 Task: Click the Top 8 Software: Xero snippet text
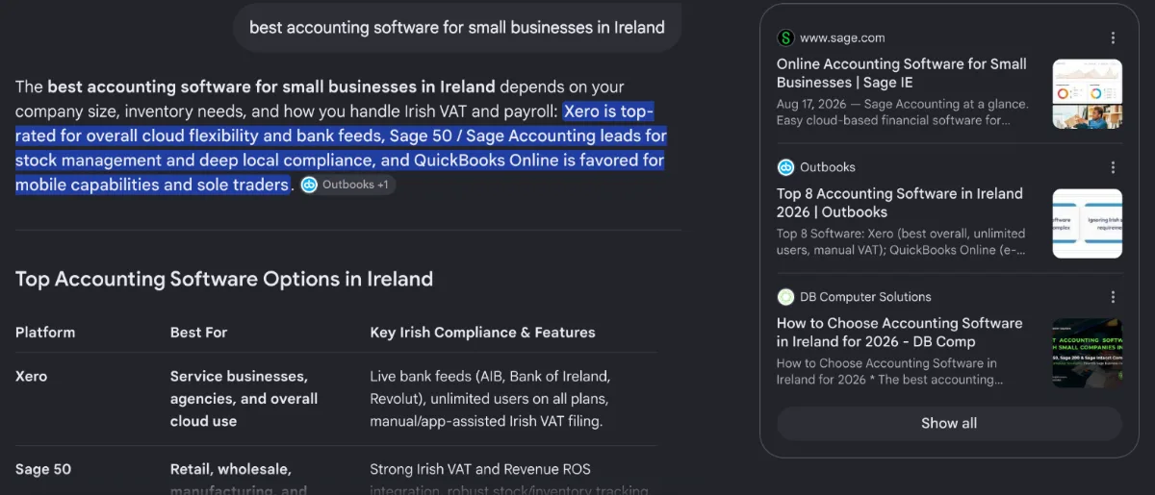901,242
